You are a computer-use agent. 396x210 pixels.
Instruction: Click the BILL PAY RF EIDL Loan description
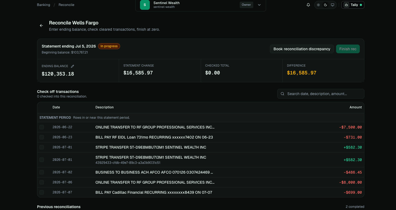point(154,137)
